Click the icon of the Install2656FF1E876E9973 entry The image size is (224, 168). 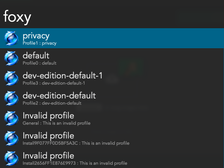pyautogui.click(x=11, y=158)
